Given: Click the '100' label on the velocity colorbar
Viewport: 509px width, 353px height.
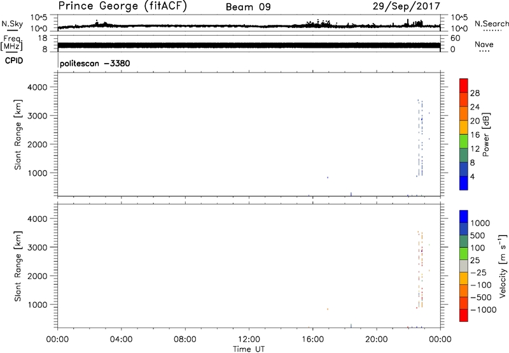Looking at the screenshot, I should click(478, 248).
